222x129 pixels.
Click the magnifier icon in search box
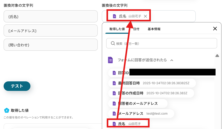[x=113, y=43]
